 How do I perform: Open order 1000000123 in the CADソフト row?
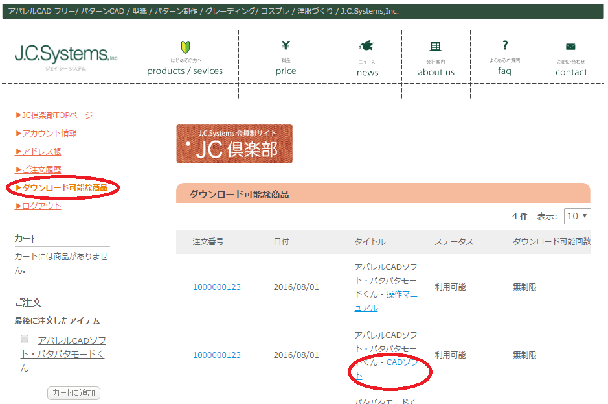(217, 355)
